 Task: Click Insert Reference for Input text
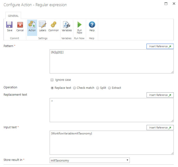pos(160,128)
